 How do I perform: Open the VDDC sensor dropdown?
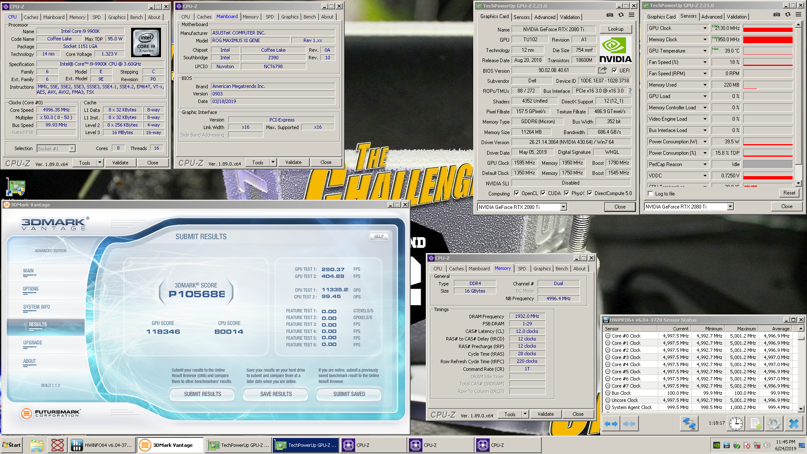point(705,176)
